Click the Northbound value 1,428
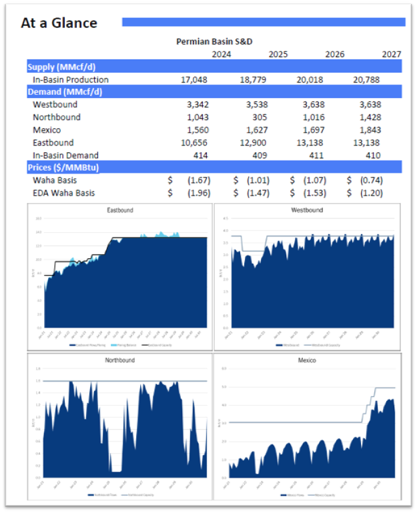Image resolution: width=417 pixels, height=513 pixels. [370, 117]
